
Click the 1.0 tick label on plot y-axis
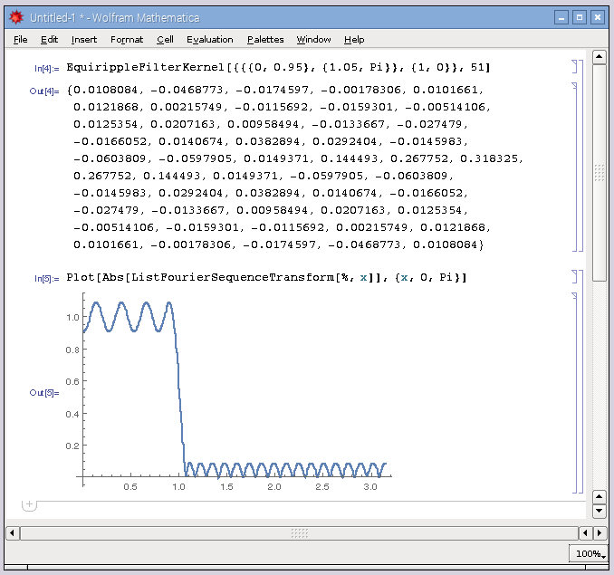point(72,318)
